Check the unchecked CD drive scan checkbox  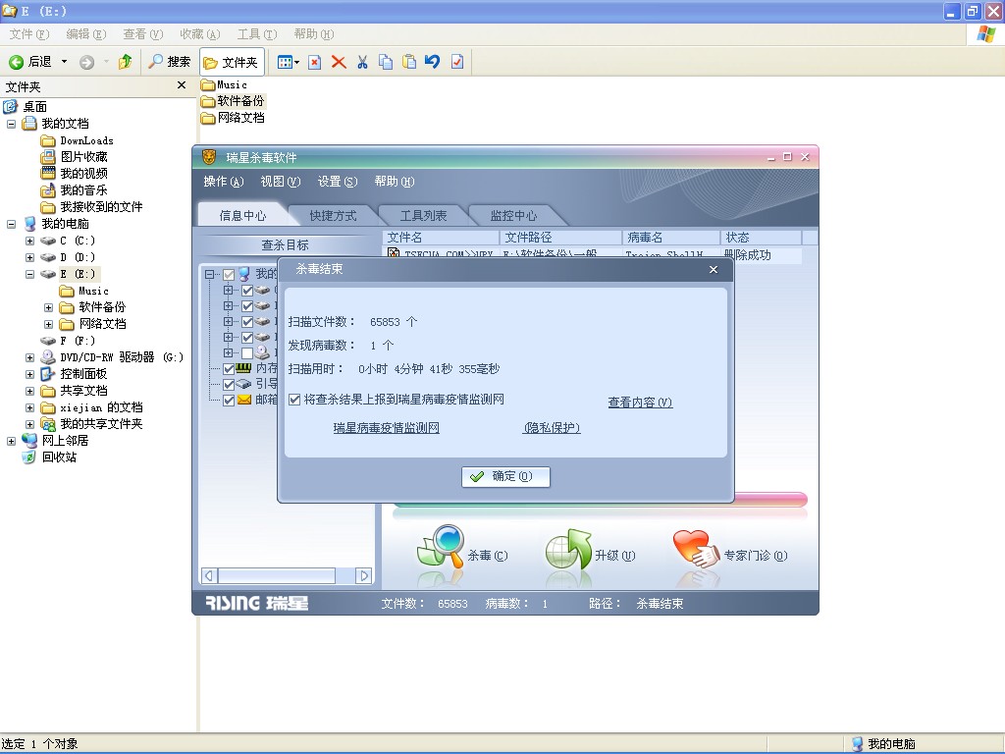247,352
